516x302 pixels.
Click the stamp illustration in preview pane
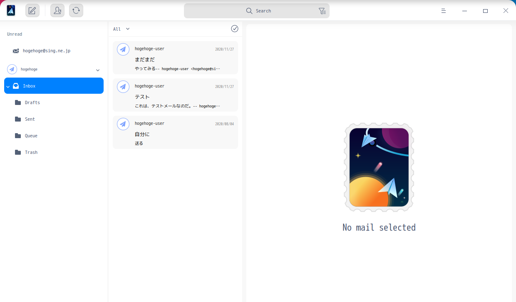point(379,167)
